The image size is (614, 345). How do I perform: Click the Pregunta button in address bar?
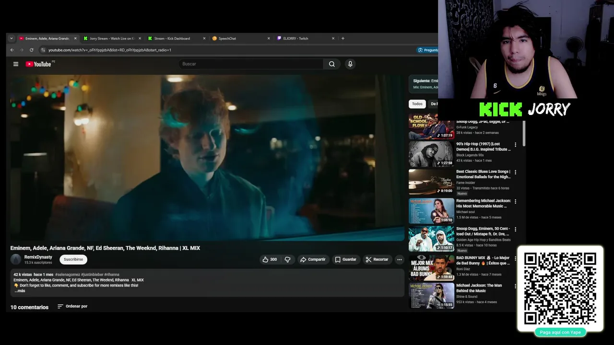point(427,50)
